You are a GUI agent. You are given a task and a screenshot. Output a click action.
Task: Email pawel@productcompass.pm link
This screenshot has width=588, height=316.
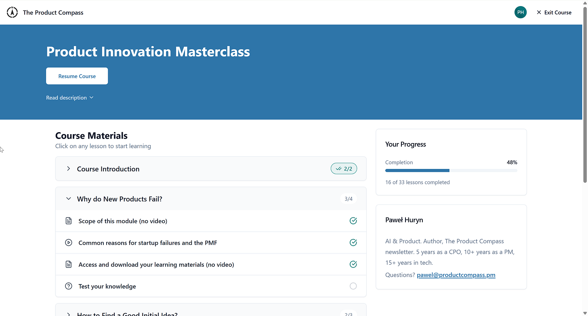coord(456,275)
